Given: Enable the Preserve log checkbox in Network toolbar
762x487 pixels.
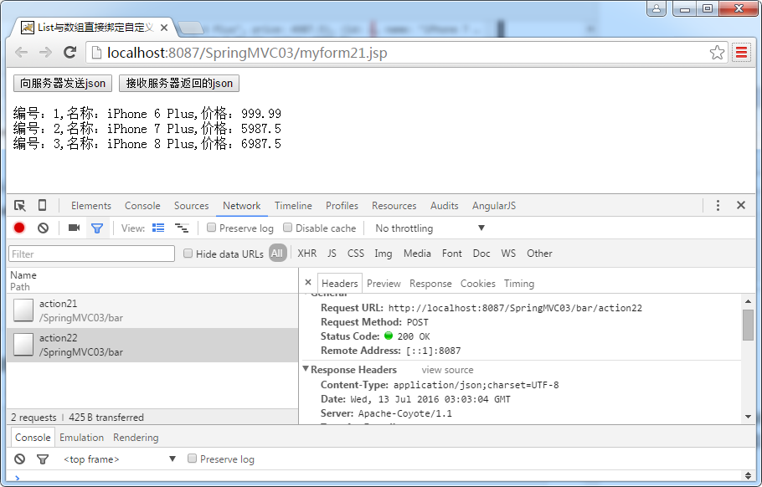Looking at the screenshot, I should (x=211, y=228).
